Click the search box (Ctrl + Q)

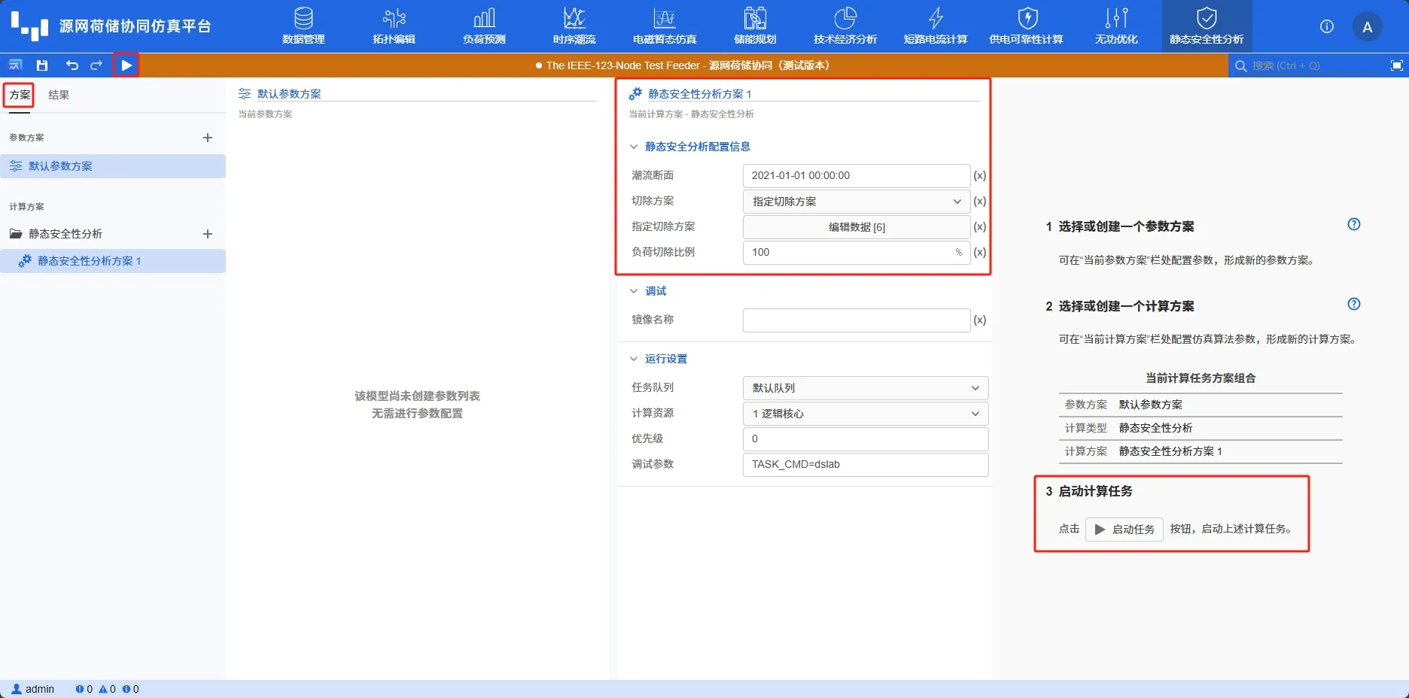pos(1306,65)
